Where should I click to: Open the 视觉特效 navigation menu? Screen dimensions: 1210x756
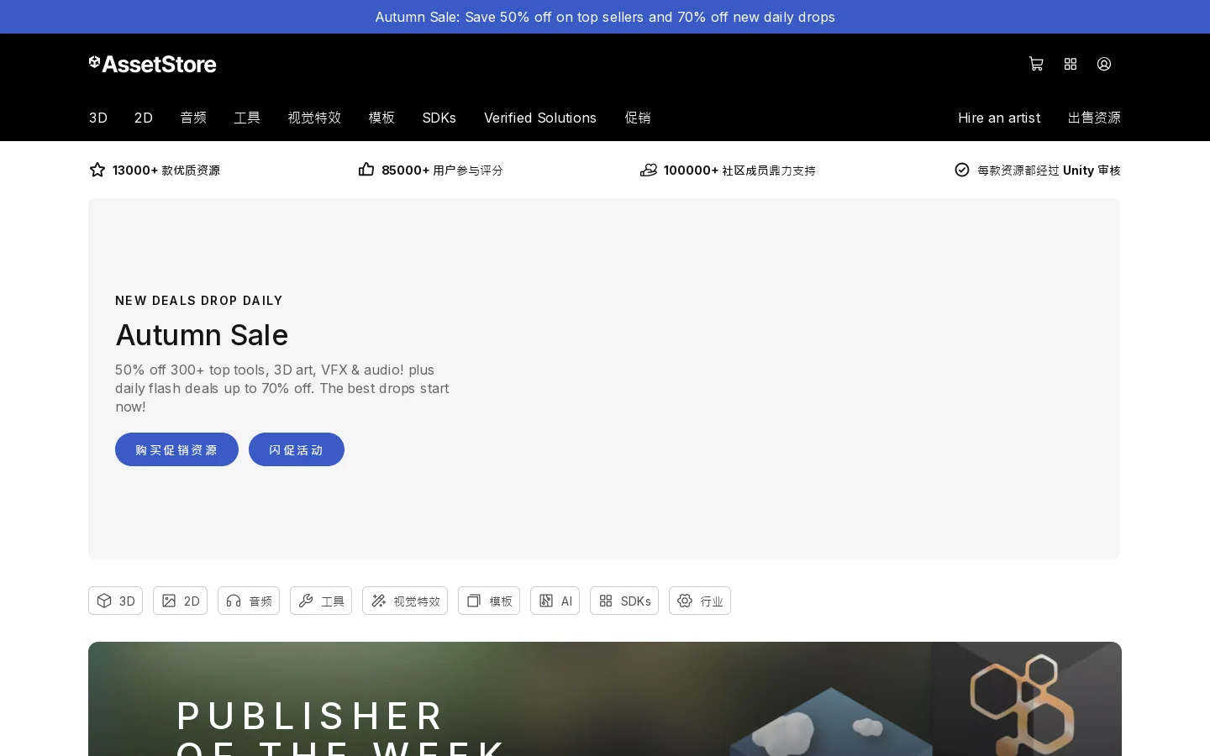click(314, 118)
